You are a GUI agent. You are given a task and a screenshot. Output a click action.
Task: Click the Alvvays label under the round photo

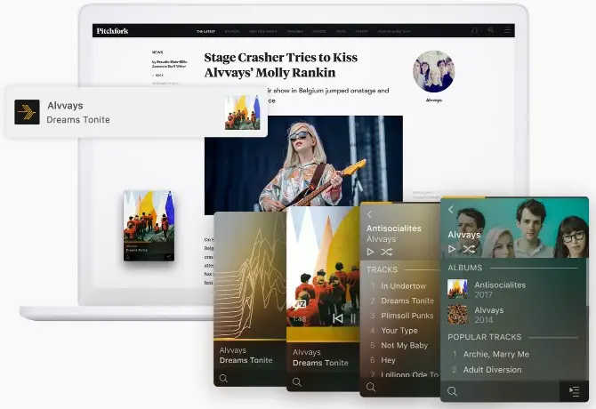[x=434, y=100]
